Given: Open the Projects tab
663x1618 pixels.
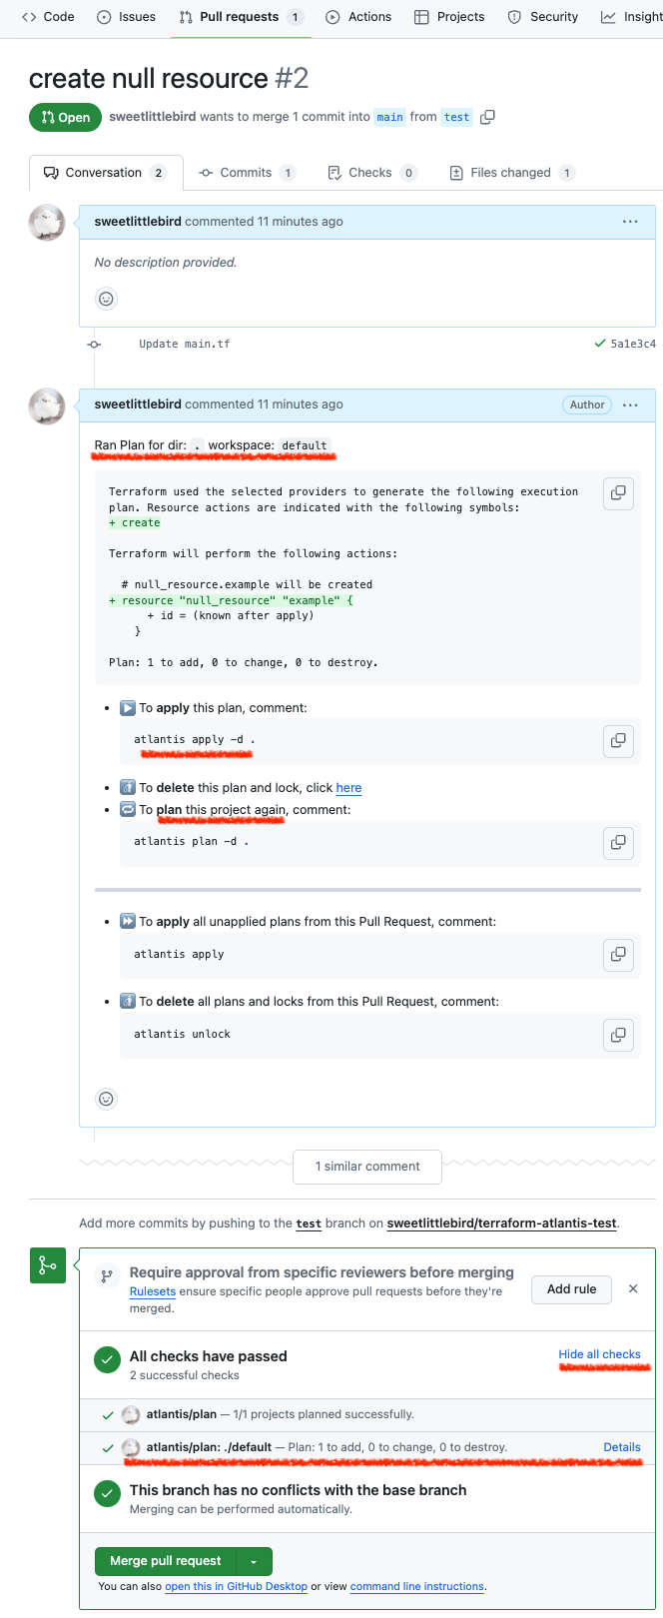Looking at the screenshot, I should (x=449, y=17).
